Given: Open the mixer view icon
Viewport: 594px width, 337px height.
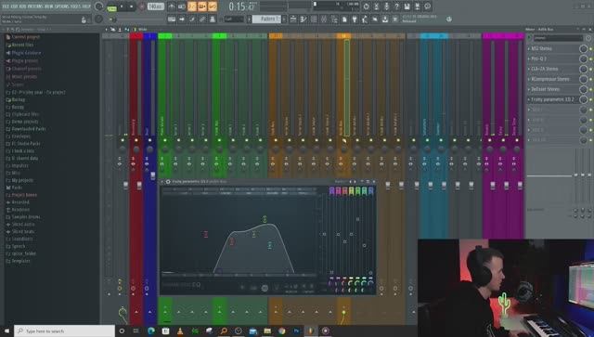Looking at the screenshot, I should (324, 19).
